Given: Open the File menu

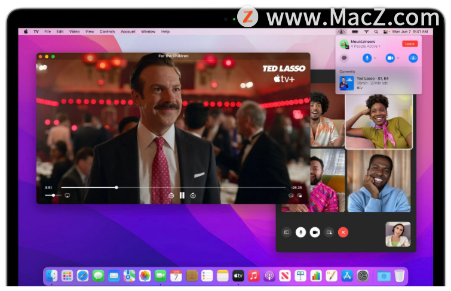Looking at the screenshot, I should point(47,32).
